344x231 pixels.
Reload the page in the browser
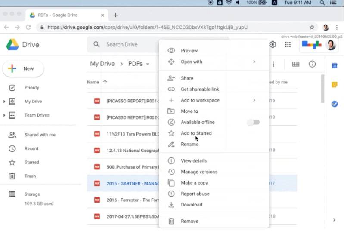[x=28, y=27]
